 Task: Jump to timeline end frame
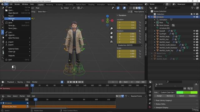coord(82,82)
